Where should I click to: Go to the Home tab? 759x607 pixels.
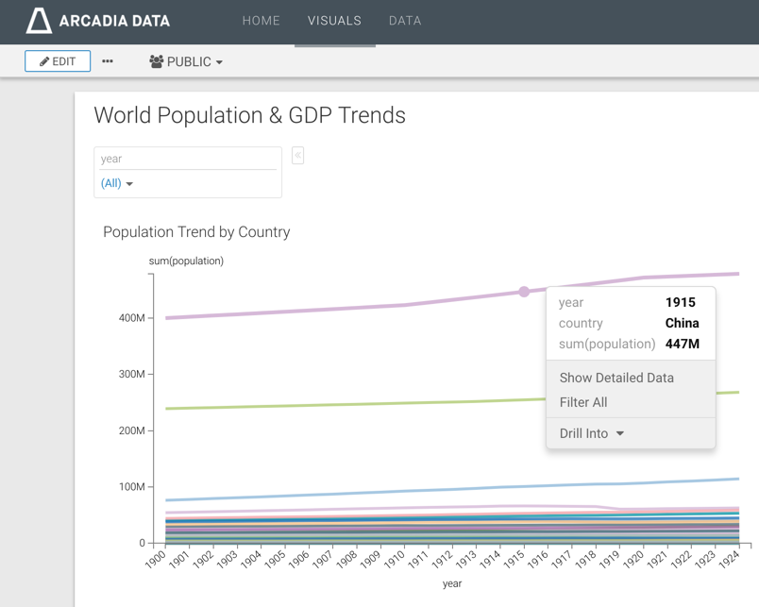click(261, 21)
